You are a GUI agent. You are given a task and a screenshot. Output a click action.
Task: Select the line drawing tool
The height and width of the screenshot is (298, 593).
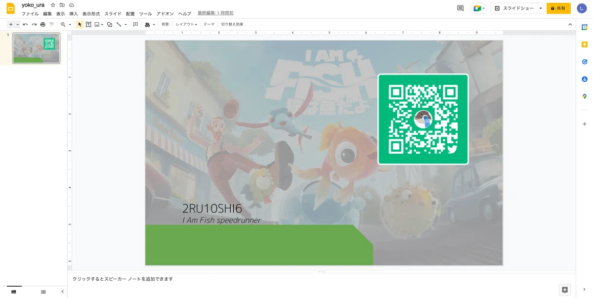[119, 24]
